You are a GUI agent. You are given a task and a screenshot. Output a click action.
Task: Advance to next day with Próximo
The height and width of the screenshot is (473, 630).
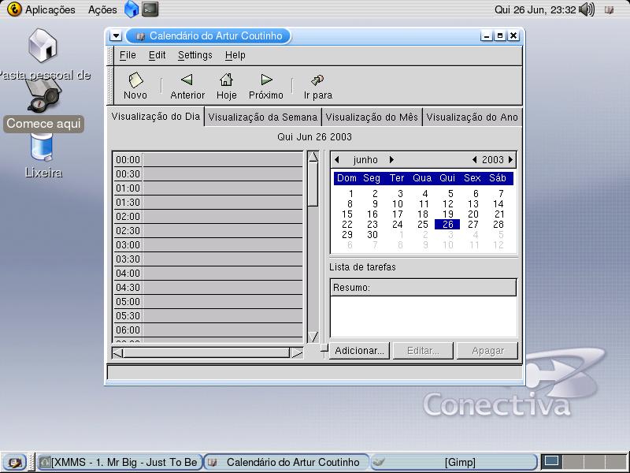[266, 85]
